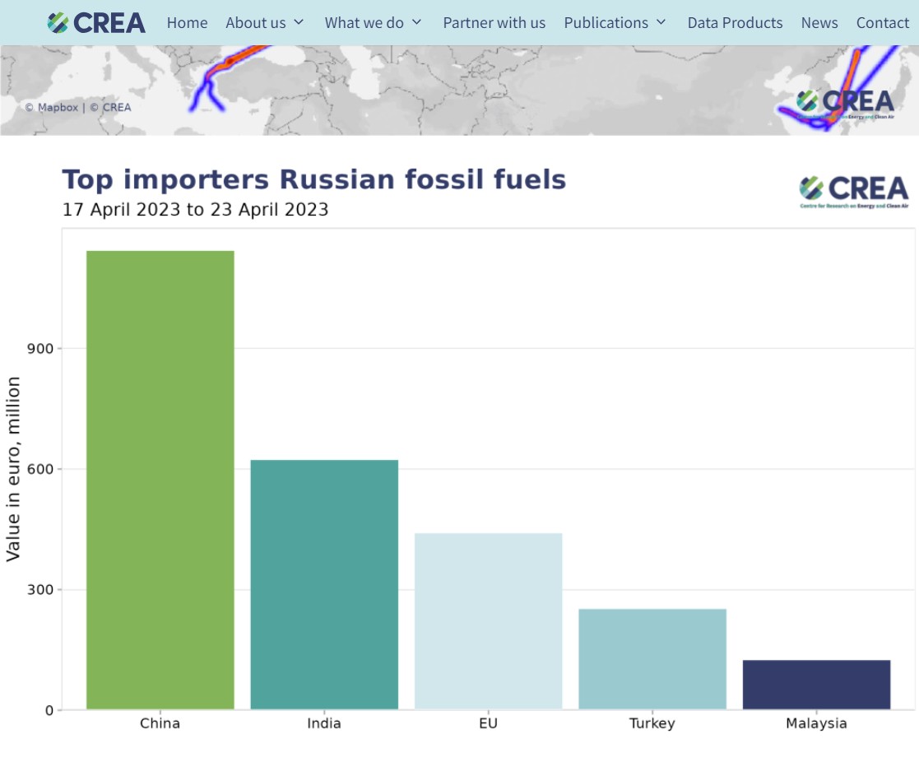
Task: Click the chart title Top importers Russian fossil fuels
Action: point(314,179)
